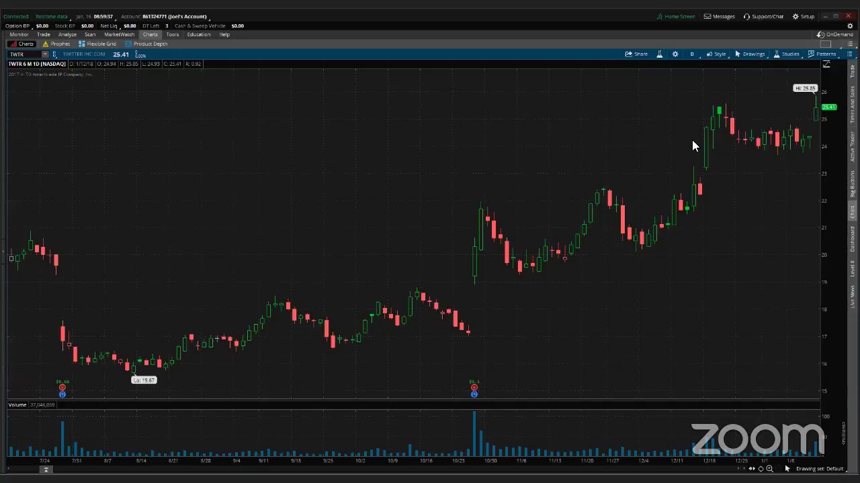Switch to the Trade tab
The height and width of the screenshot is (483, 860).
[44, 34]
